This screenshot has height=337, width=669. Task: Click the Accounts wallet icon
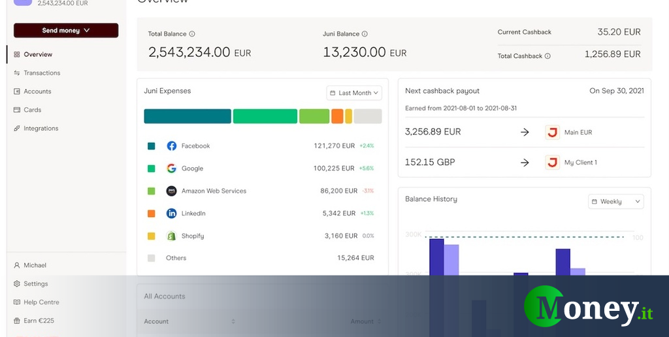pos(16,91)
